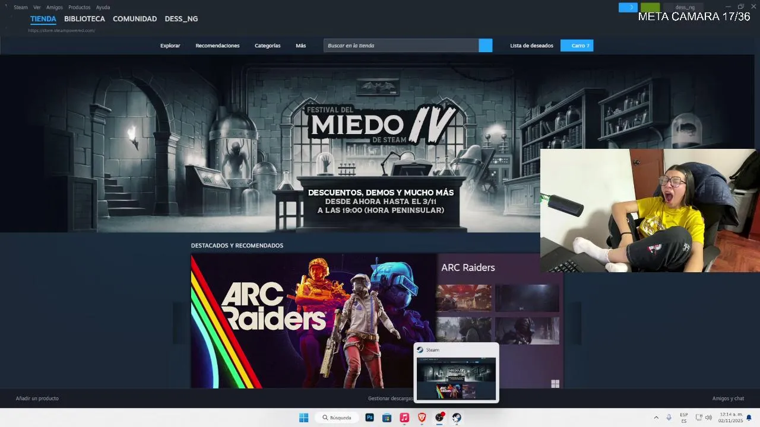This screenshot has width=760, height=427.
Task: Open the notification bell icon
Action: pyautogui.click(x=749, y=418)
